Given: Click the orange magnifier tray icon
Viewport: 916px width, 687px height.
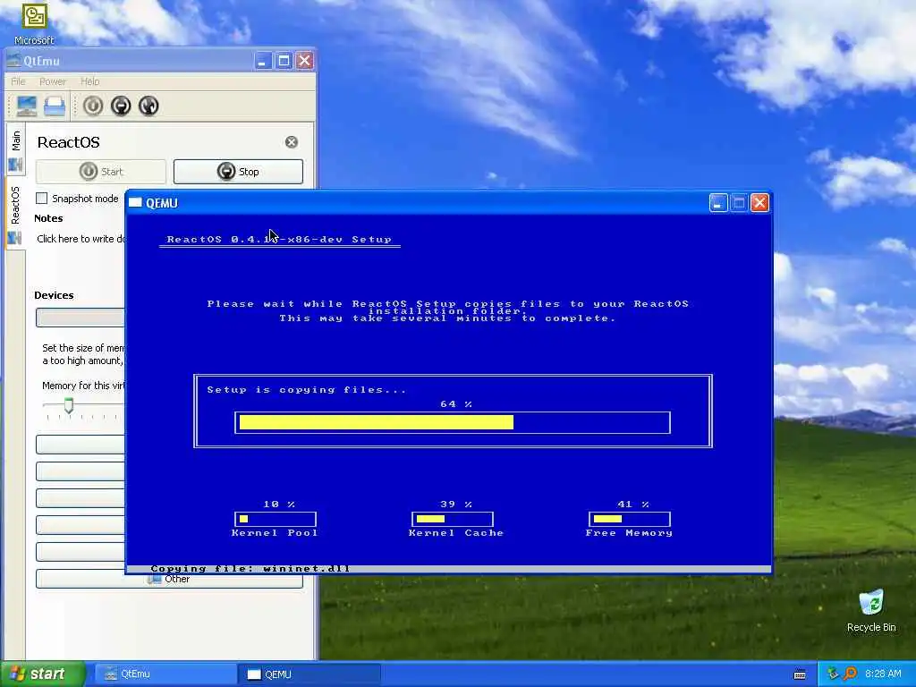Looking at the screenshot, I should tap(850, 674).
